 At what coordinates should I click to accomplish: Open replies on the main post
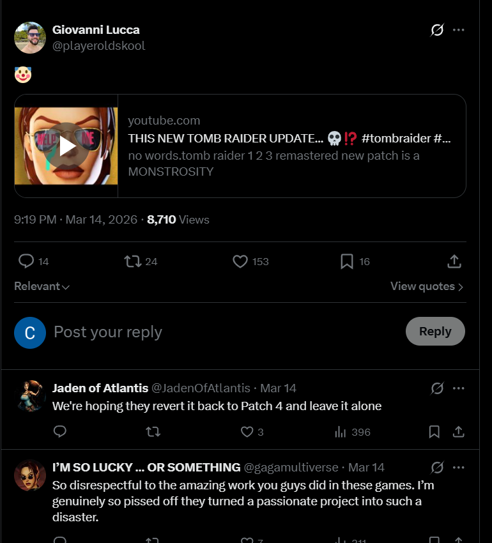pyautogui.click(x=26, y=261)
